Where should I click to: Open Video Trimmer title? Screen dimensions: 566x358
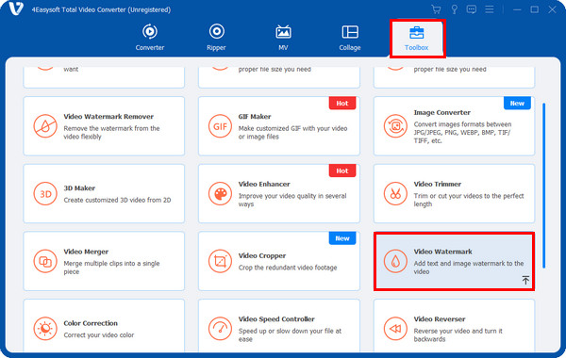click(437, 184)
